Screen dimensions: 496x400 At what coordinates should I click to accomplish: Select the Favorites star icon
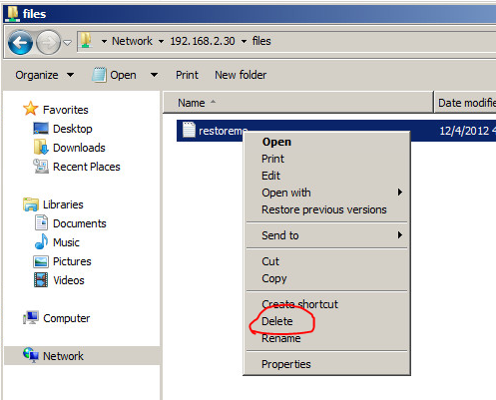[30, 109]
